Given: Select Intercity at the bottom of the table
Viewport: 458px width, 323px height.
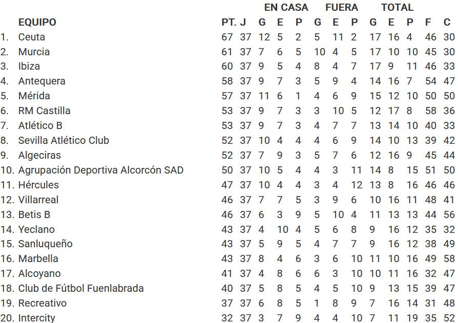Looking at the screenshot, I should [x=36, y=318].
